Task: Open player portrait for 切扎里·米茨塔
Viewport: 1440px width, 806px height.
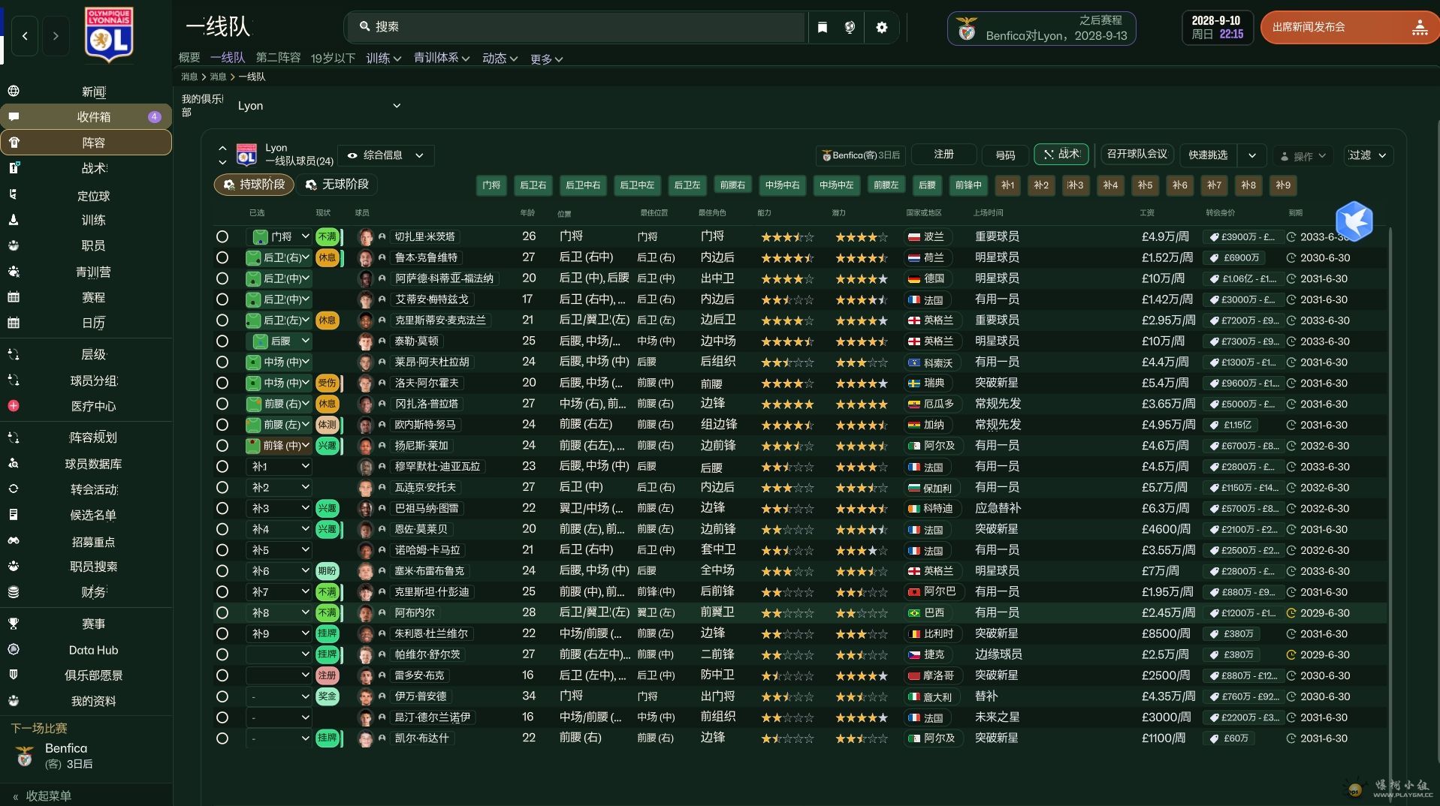Action: (x=366, y=236)
